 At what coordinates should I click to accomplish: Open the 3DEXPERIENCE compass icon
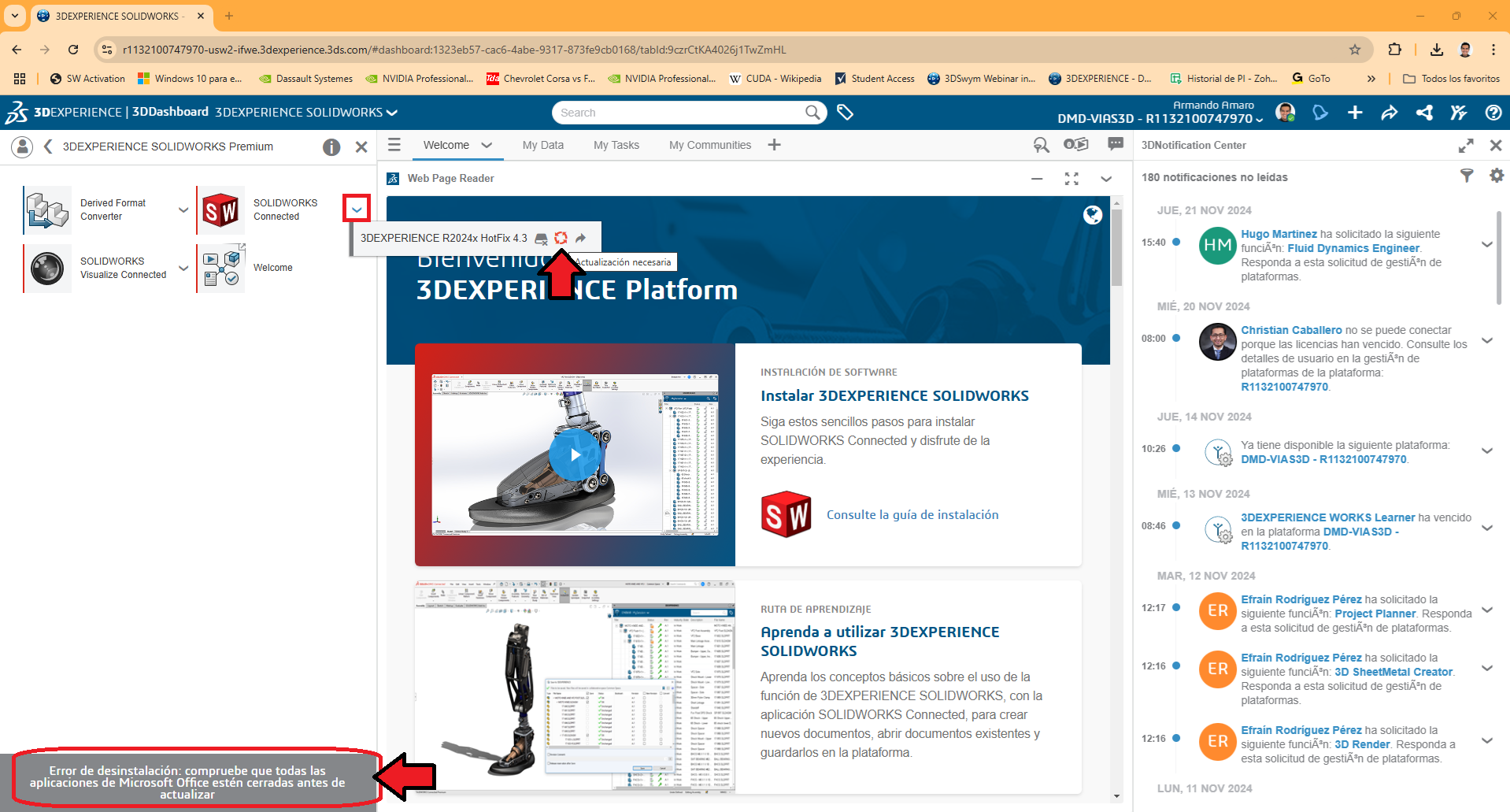(x=17, y=112)
